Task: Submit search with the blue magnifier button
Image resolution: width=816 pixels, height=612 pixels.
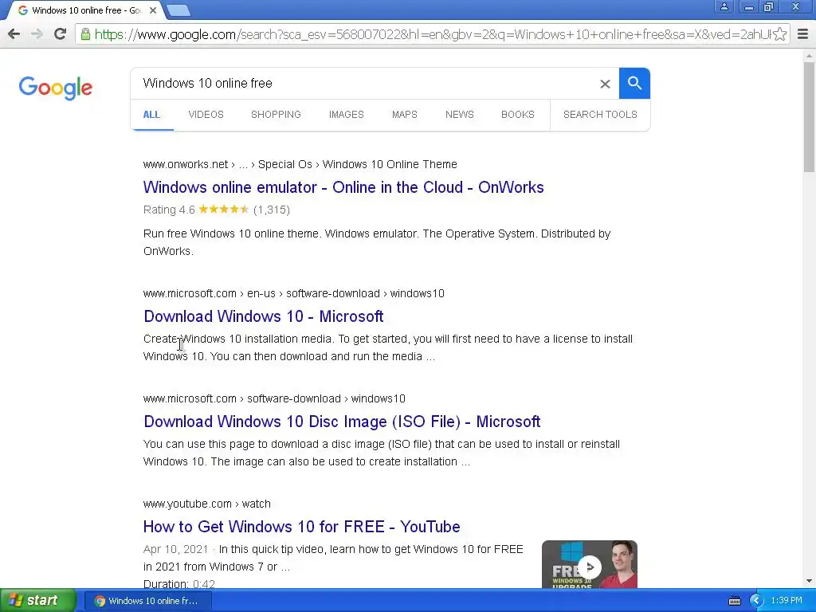Action: pos(634,83)
